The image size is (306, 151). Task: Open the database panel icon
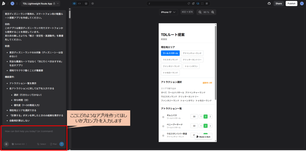click(86, 4)
